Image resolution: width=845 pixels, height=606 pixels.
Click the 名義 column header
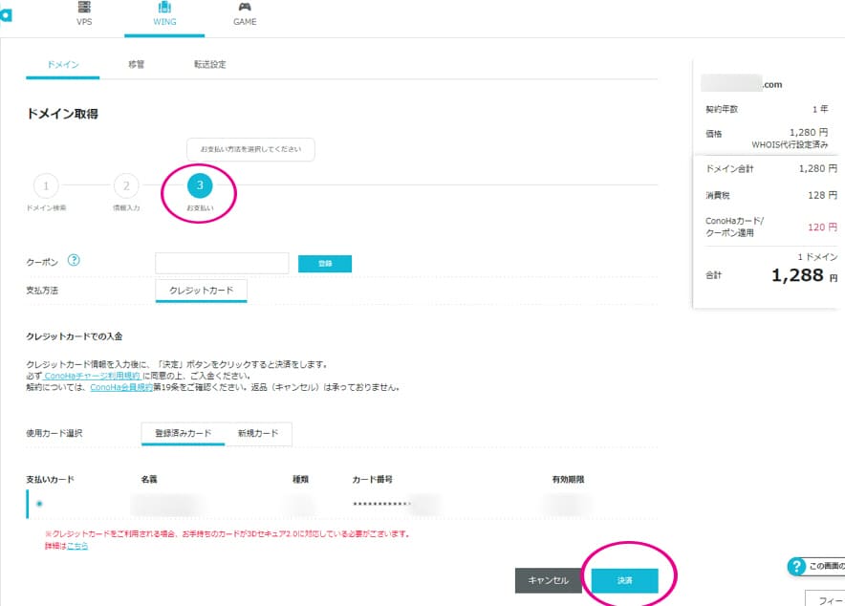click(149, 479)
